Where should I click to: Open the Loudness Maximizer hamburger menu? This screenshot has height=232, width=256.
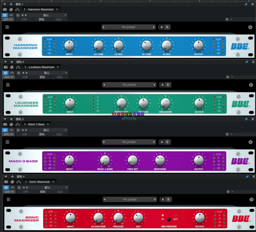[x=8, y=85]
